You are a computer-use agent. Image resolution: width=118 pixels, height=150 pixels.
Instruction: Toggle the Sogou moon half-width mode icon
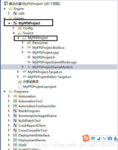[99, 138]
